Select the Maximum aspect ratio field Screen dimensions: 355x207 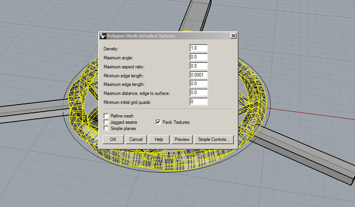click(198, 66)
